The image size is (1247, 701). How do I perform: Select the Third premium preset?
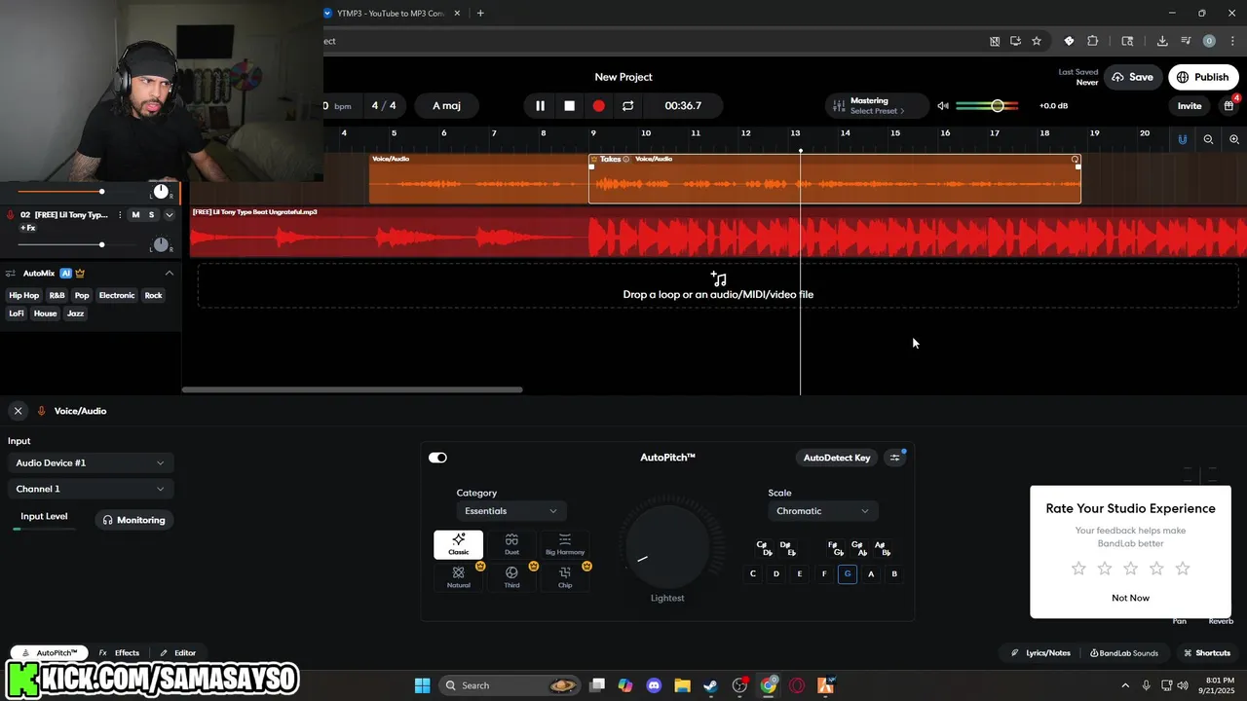(511, 577)
